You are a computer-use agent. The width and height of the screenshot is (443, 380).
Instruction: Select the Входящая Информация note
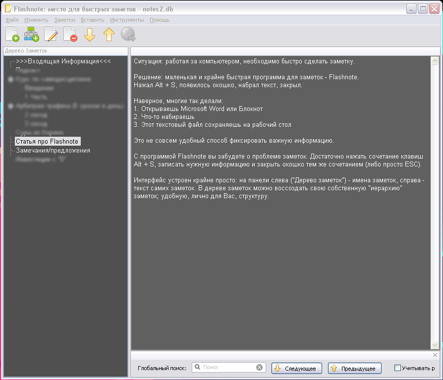63,61
